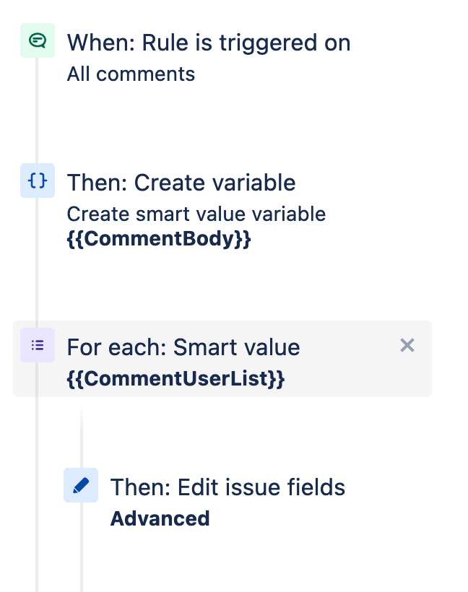The width and height of the screenshot is (468, 592).
Task: Open the 'When: Rule is triggered on' step
Action: (x=209, y=43)
